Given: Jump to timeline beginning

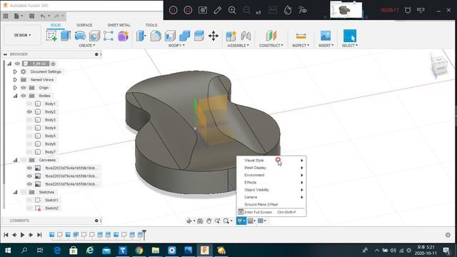Looking at the screenshot, I should (6, 235).
